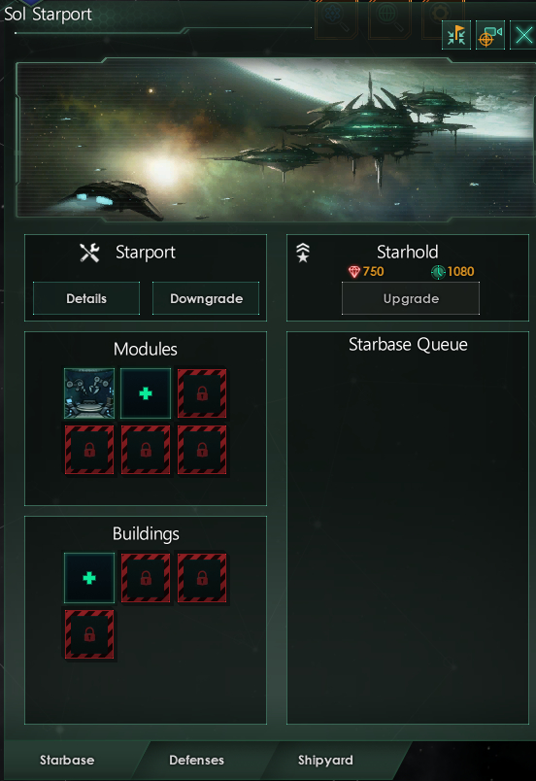The height and width of the screenshot is (781, 536).
Task: Add a module with the green plus slot
Action: 146,393
